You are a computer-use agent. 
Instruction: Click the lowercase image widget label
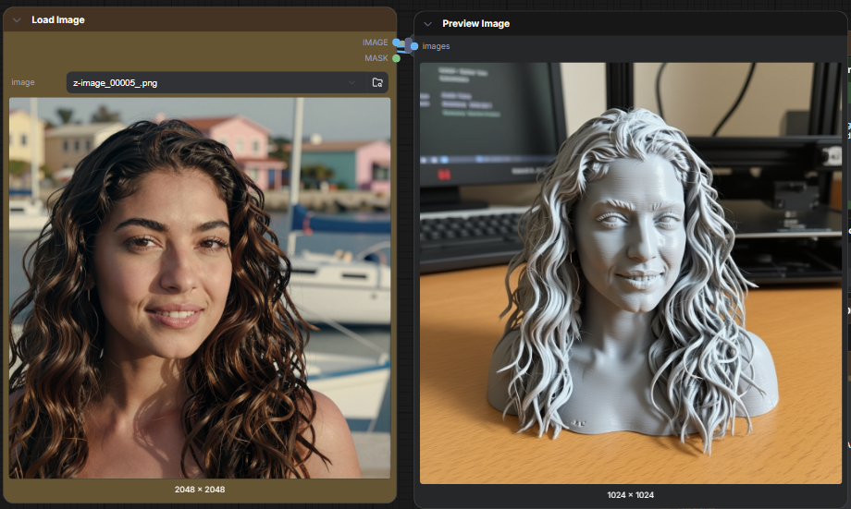tap(23, 82)
